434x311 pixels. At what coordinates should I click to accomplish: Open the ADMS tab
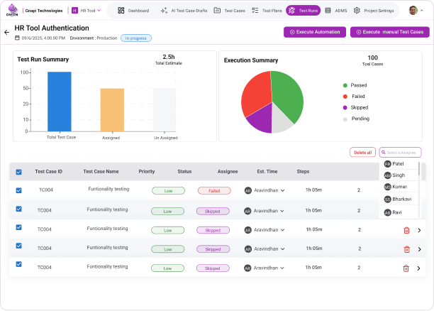[336, 11]
